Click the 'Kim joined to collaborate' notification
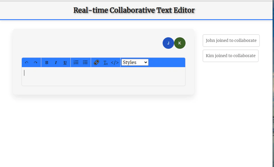The width and height of the screenshot is (274, 167). [230, 55]
